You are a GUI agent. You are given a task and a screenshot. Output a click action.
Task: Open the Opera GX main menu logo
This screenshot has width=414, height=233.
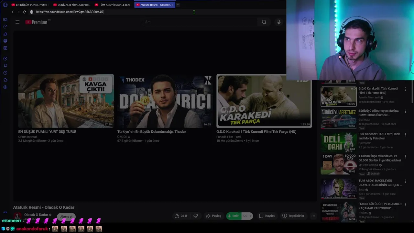5,5
